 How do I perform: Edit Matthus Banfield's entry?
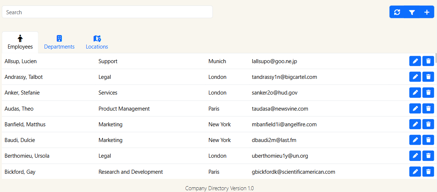[x=415, y=124]
